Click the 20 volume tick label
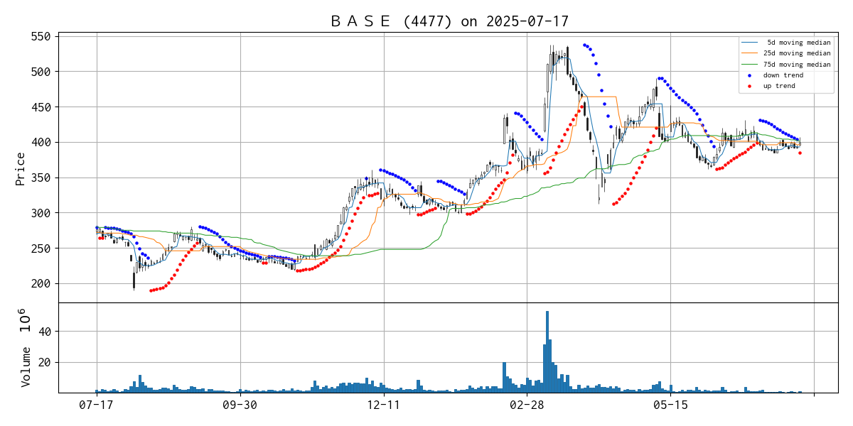The height and width of the screenshot is (426, 853). click(x=45, y=362)
